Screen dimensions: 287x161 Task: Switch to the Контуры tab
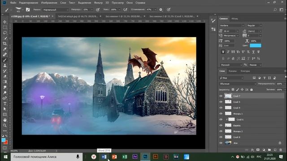click(245, 71)
